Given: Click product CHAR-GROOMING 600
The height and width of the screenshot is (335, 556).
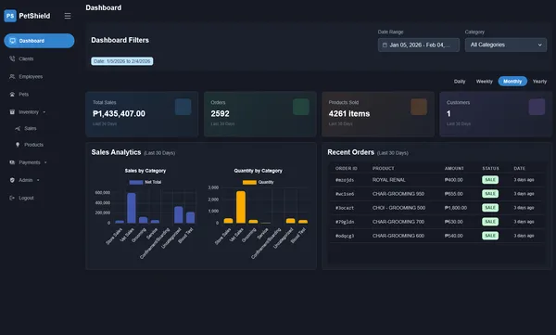Looking at the screenshot, I should (x=398, y=236).
